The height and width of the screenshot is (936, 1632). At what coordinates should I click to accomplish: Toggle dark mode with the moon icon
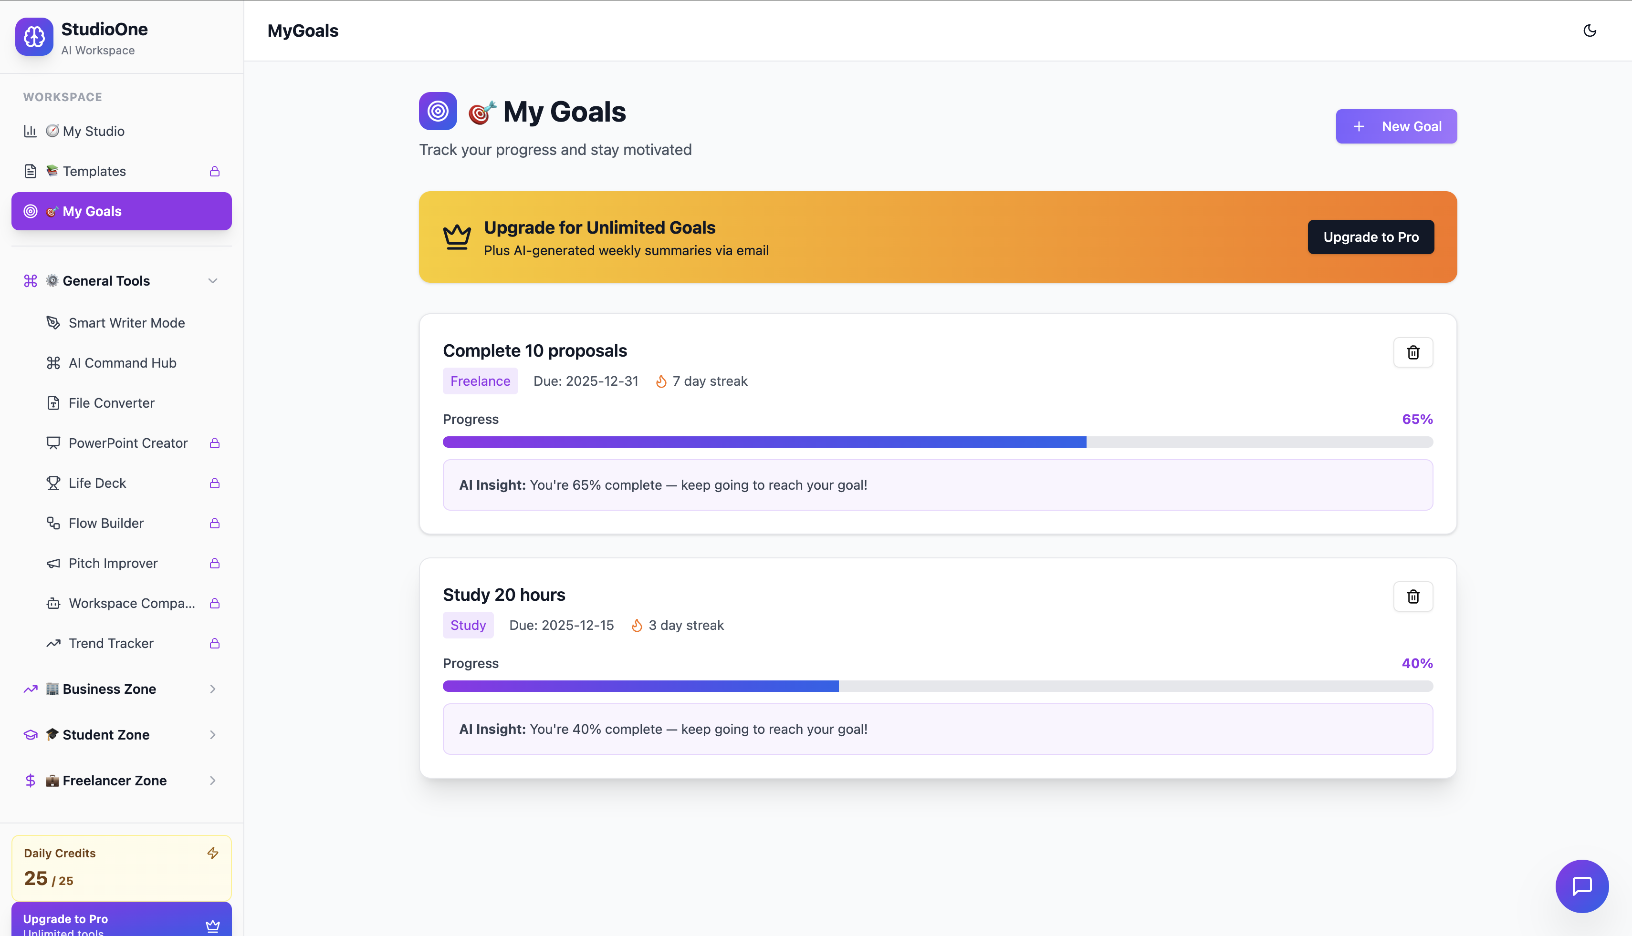click(x=1590, y=30)
